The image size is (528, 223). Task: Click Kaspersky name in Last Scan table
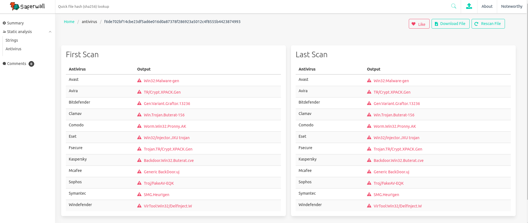click(x=308, y=159)
